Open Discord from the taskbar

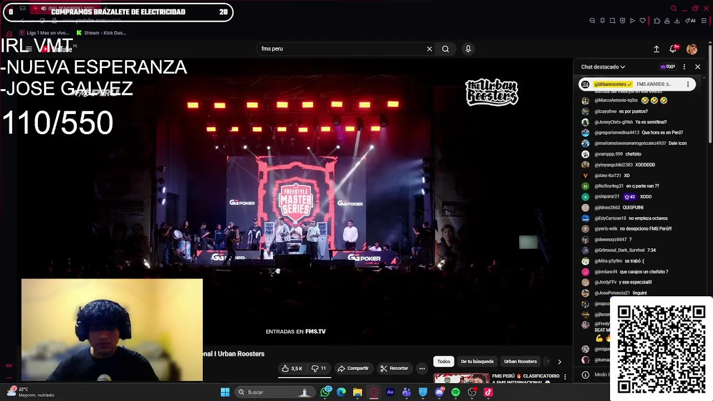[439, 393]
